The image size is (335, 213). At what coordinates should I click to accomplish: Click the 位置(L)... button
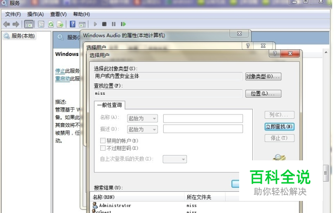(x=263, y=94)
